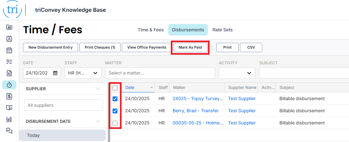Switch to the Time & Fees tab
The width and height of the screenshot is (349, 142).
point(151,30)
